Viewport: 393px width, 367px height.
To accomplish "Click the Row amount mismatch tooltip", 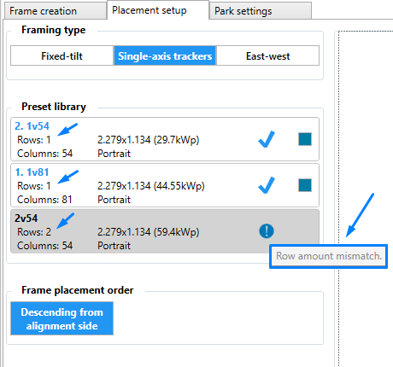I will point(329,256).
